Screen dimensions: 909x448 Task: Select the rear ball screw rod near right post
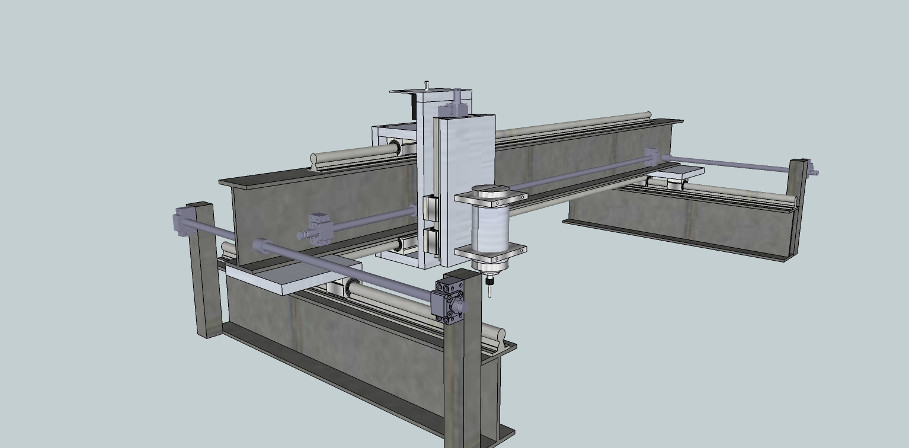[729, 164]
